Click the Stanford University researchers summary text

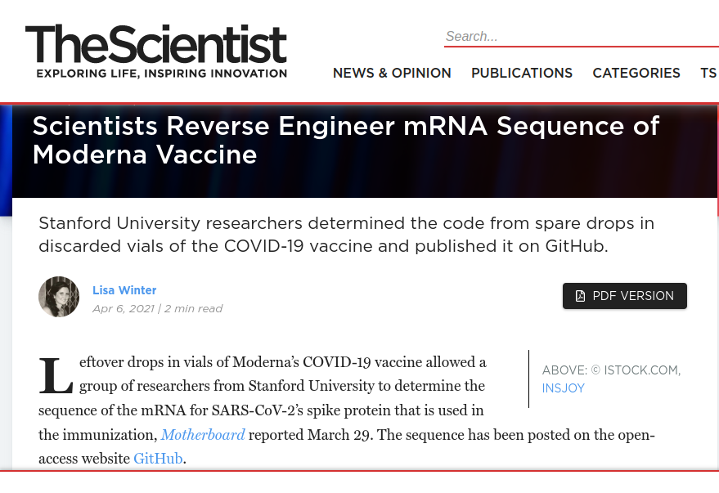(346, 235)
